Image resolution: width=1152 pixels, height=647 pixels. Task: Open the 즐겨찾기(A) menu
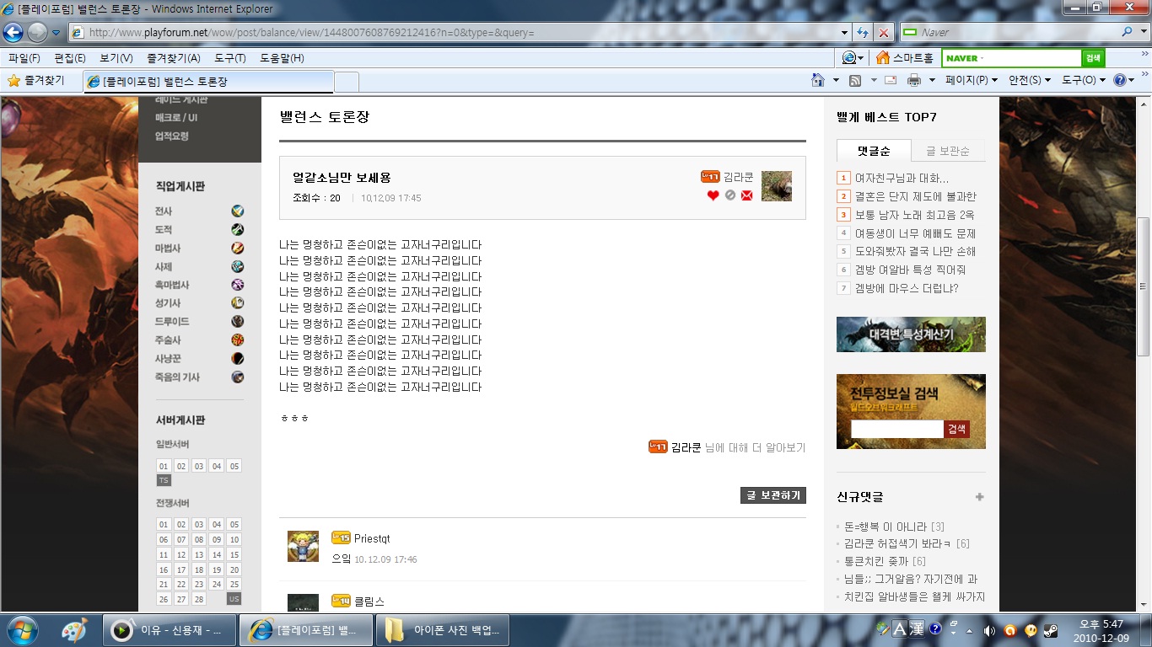coord(173,58)
